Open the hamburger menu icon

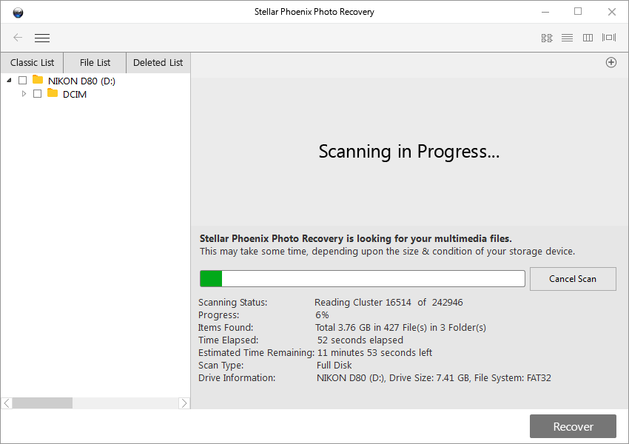(x=42, y=38)
